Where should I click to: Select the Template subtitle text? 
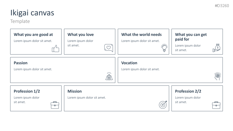tap(20, 21)
